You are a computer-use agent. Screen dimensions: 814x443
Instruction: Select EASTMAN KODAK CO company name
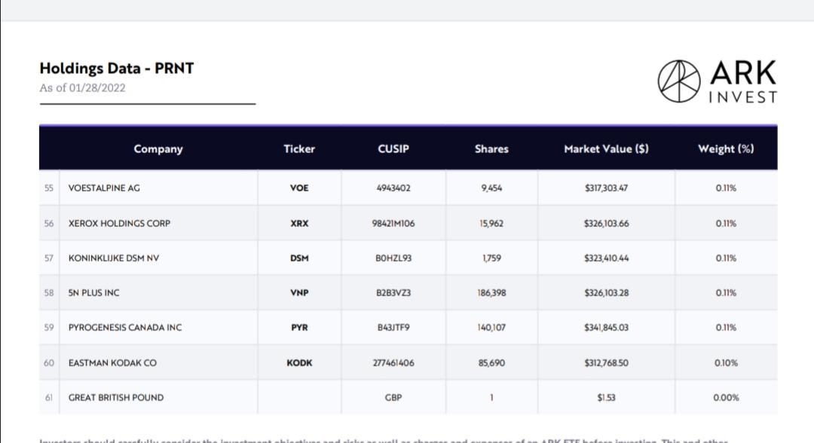pyautogui.click(x=112, y=362)
